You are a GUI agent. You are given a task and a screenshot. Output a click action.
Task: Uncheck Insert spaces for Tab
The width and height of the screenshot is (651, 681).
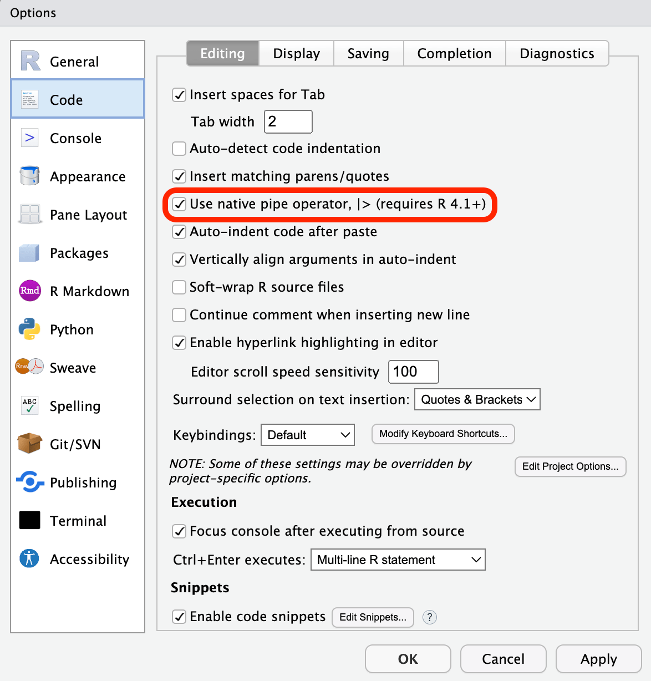179,95
